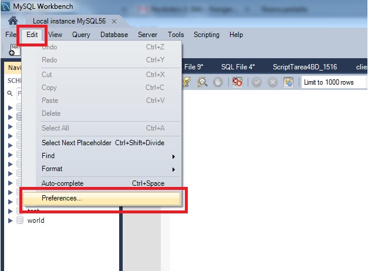The height and width of the screenshot is (271, 368).
Task: Open the Tools menu
Action: coord(176,35)
